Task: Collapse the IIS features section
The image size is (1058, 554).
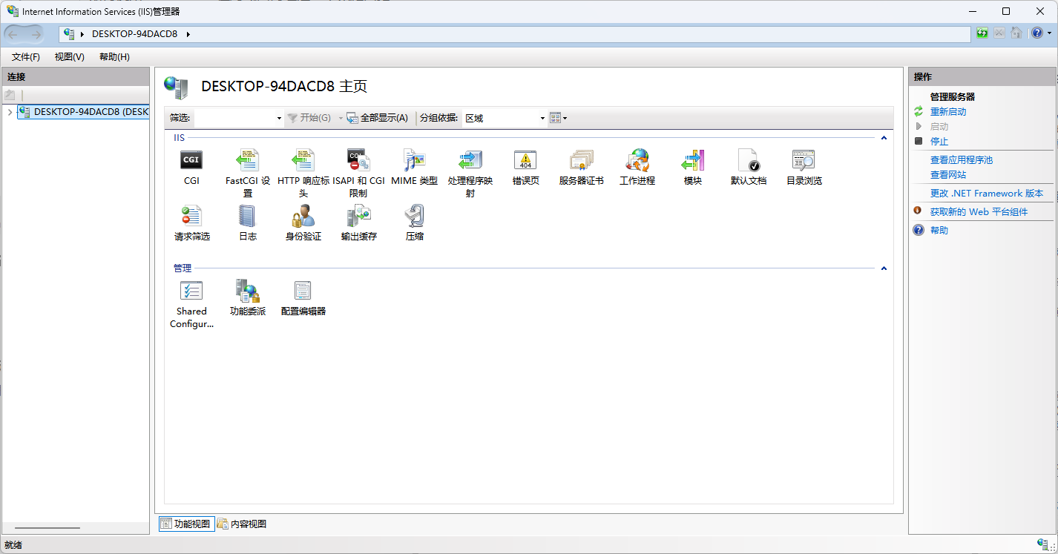Action: pos(883,138)
